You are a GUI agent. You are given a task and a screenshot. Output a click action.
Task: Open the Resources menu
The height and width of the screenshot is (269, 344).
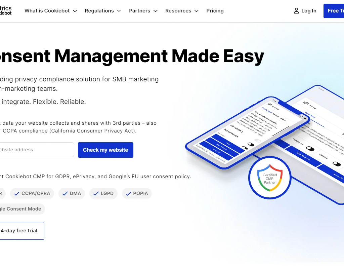pyautogui.click(x=182, y=11)
